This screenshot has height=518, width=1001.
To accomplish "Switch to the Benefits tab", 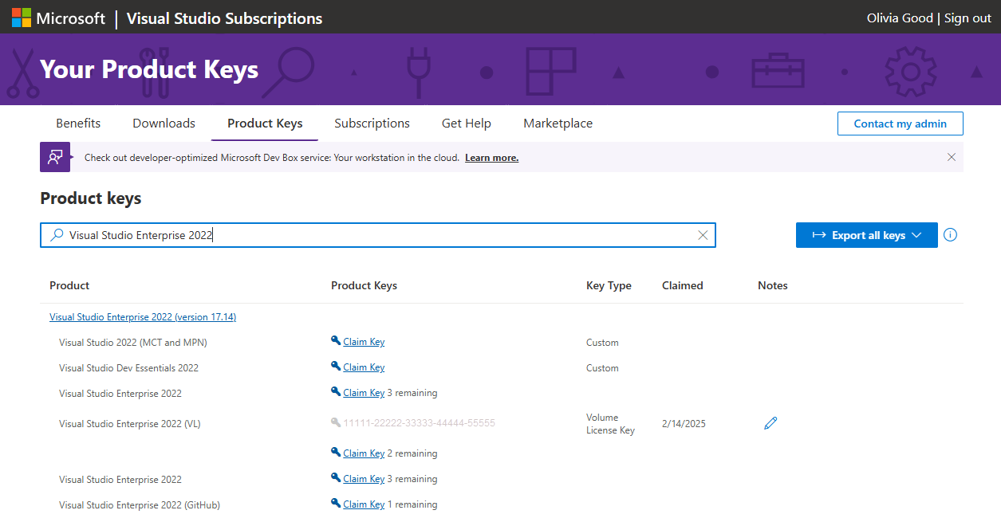I will tap(78, 124).
